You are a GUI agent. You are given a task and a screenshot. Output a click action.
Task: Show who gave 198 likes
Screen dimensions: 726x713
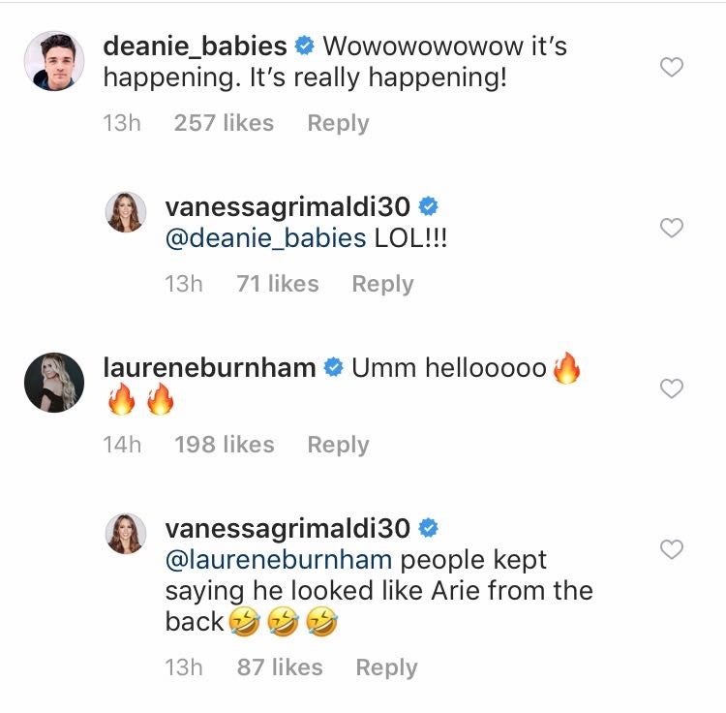(224, 445)
